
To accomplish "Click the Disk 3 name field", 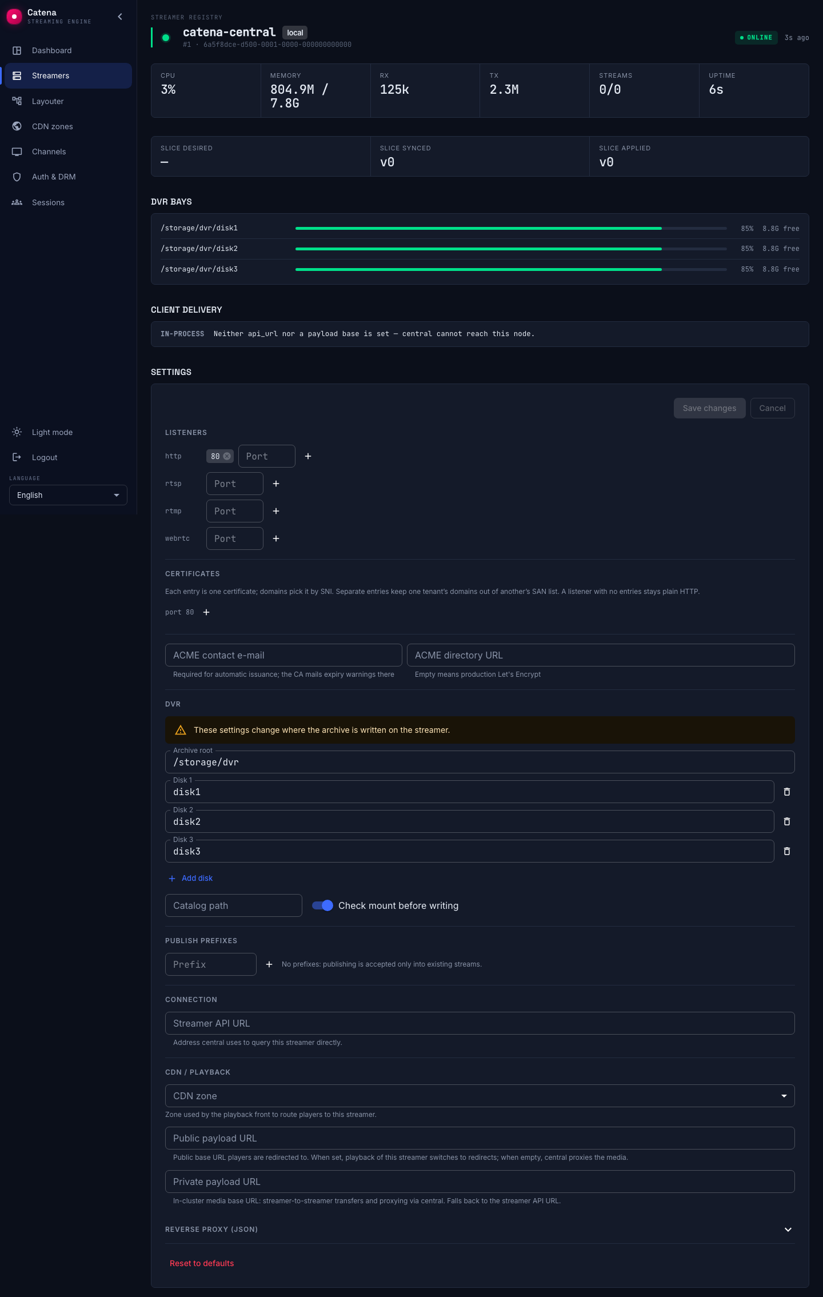I will click(470, 851).
